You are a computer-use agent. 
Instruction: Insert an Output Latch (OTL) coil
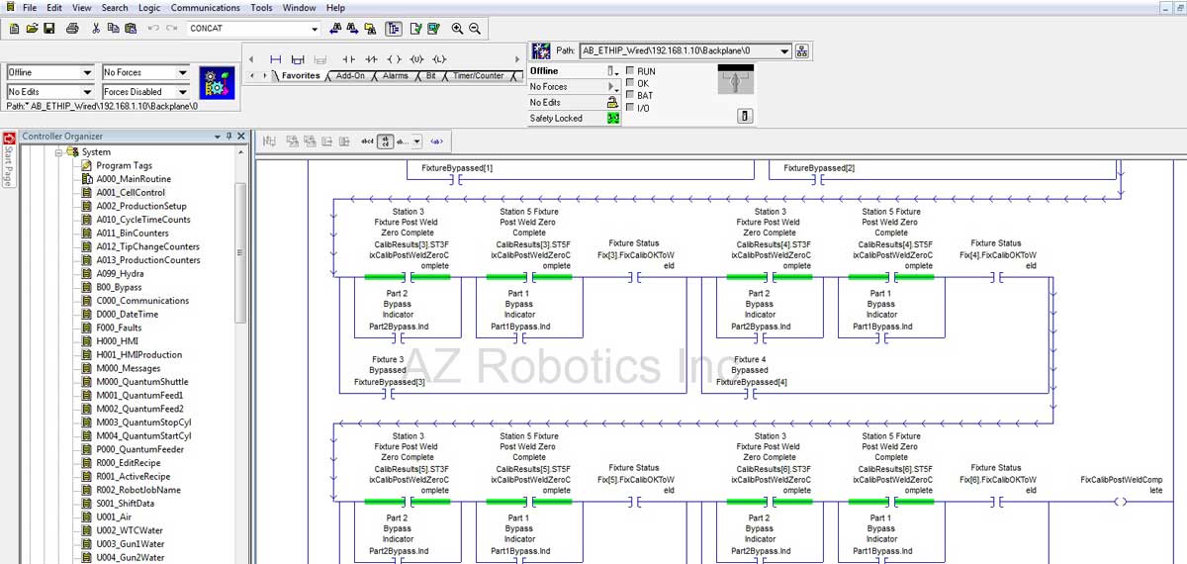439,59
